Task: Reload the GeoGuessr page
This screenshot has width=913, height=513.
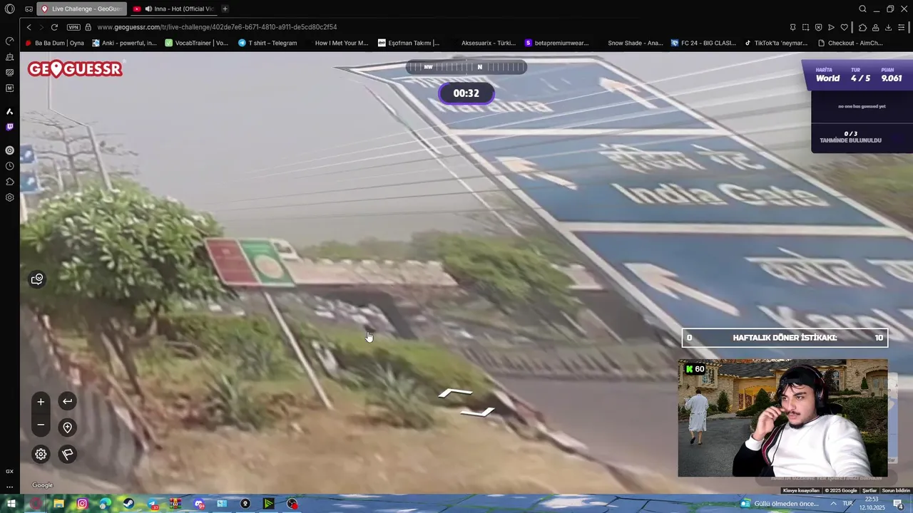Action: 54,27
